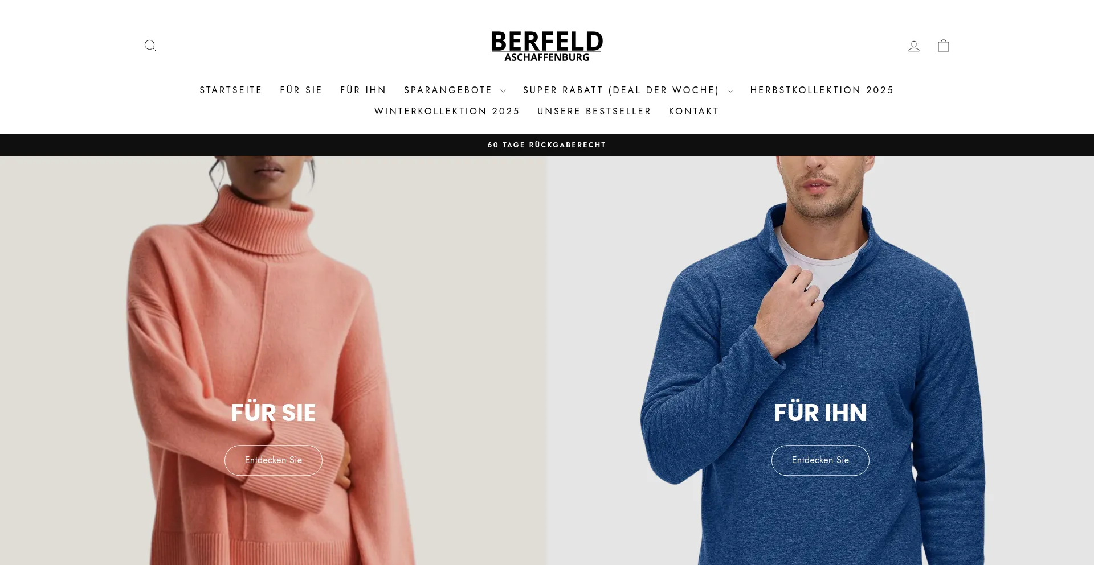Open the search magnifier icon

(150, 46)
